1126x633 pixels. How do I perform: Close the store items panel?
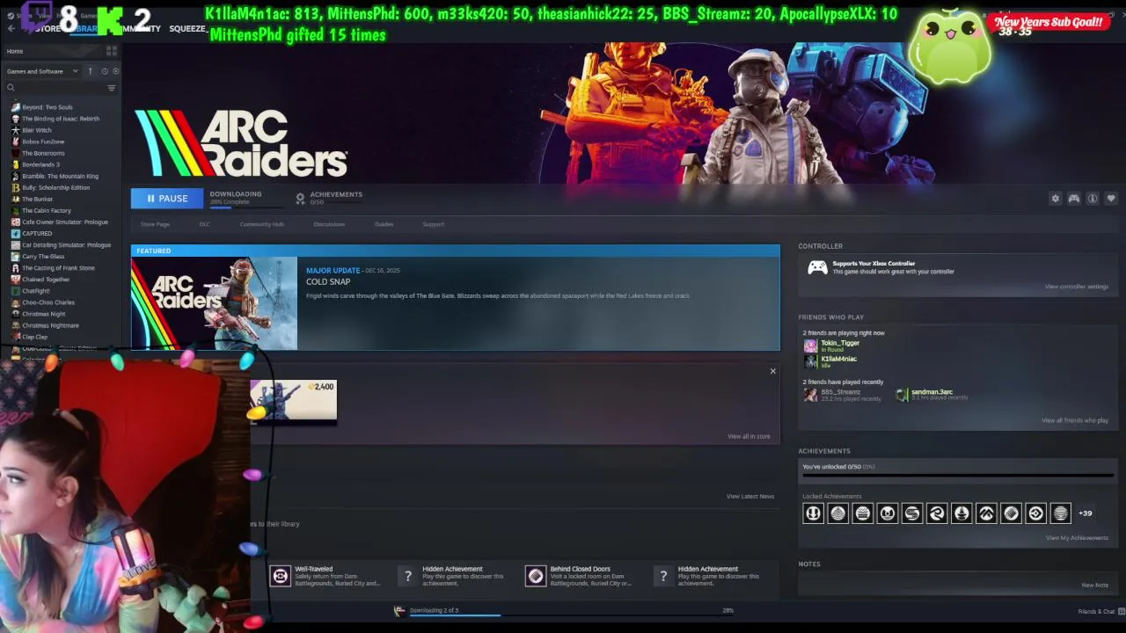pyautogui.click(x=772, y=371)
